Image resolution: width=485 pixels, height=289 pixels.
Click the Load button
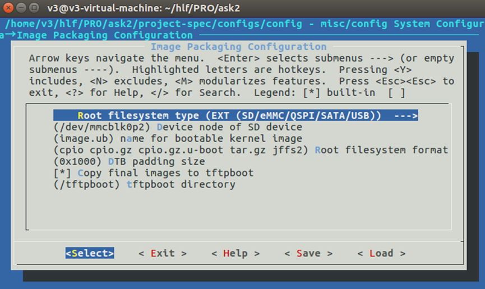tap(381, 253)
